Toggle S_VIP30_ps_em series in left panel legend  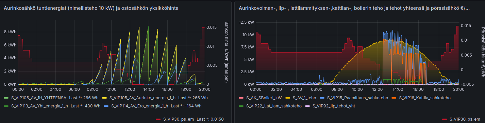point(178,119)
